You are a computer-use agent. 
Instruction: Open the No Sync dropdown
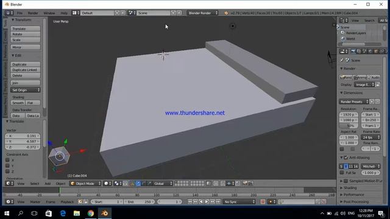239,201
